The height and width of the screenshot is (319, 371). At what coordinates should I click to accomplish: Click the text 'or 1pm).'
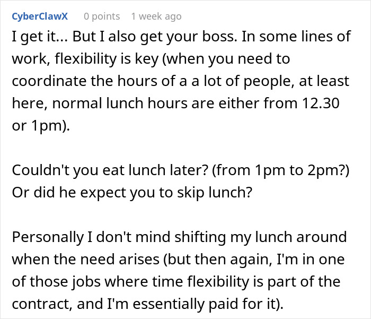pos(41,126)
